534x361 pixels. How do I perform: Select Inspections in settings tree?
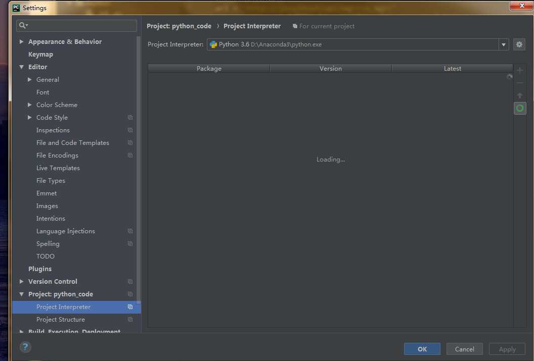click(x=53, y=130)
